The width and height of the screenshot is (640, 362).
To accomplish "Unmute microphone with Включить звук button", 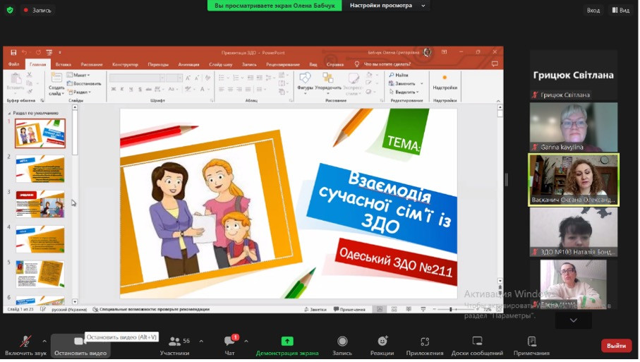I will (25, 344).
